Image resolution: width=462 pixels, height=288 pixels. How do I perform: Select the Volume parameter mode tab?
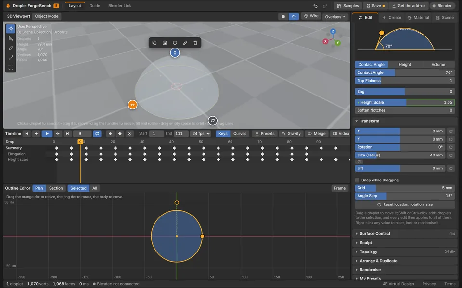pyautogui.click(x=438, y=65)
